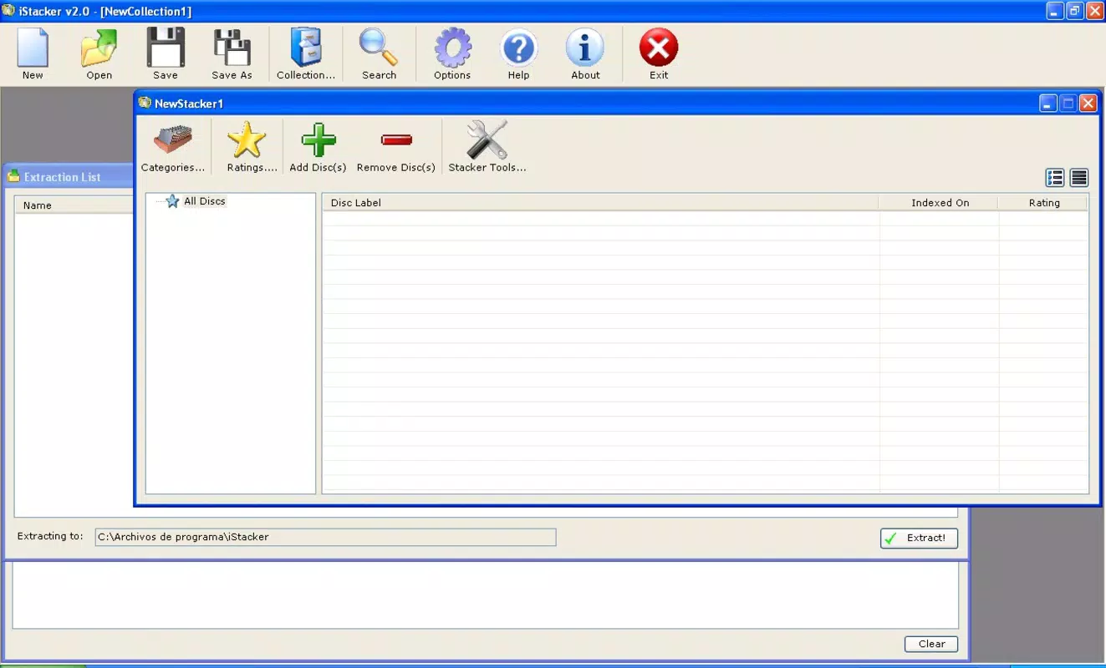Click the Extraction List title bar

(x=69, y=177)
